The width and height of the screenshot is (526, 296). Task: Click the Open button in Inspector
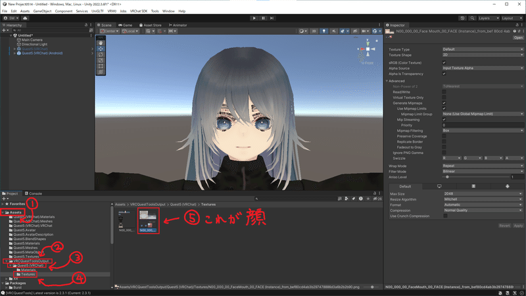[x=518, y=37]
